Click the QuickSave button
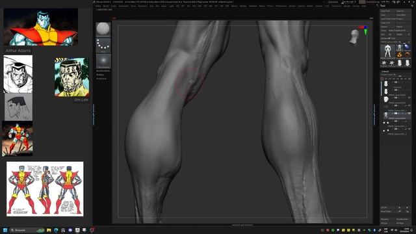 [333, 2]
